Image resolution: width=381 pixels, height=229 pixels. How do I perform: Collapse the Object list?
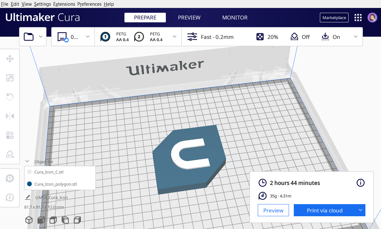coord(27,161)
